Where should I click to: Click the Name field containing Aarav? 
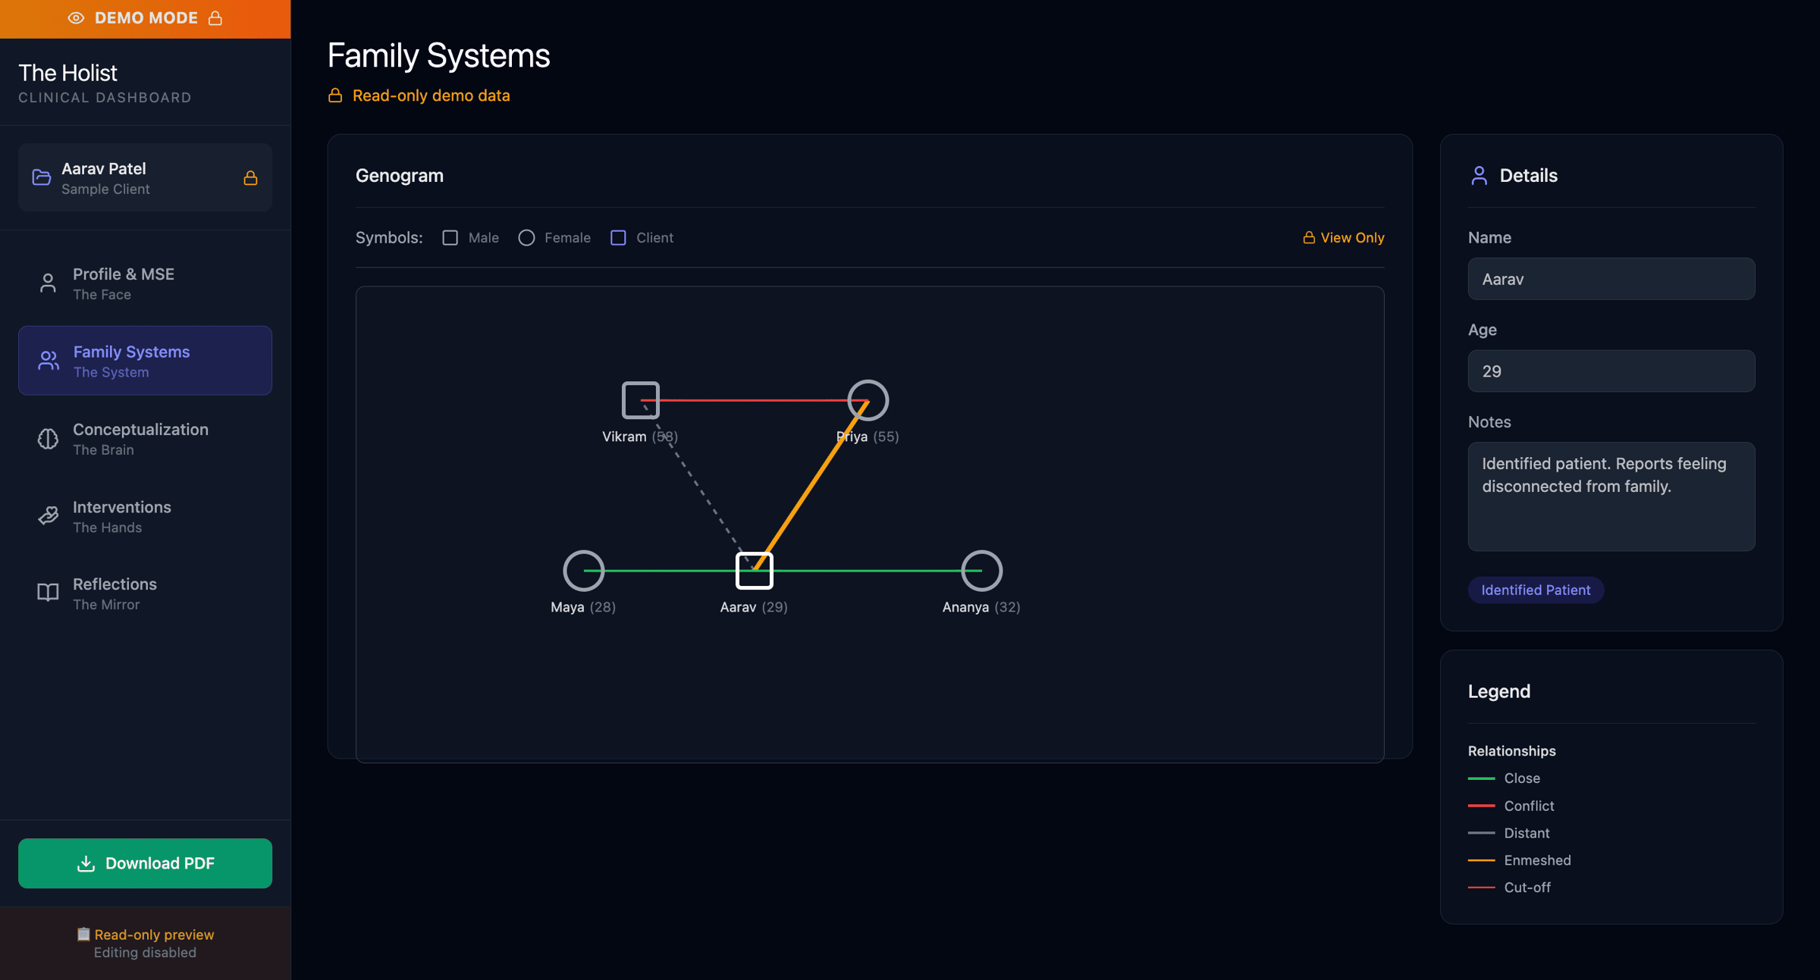tap(1611, 279)
